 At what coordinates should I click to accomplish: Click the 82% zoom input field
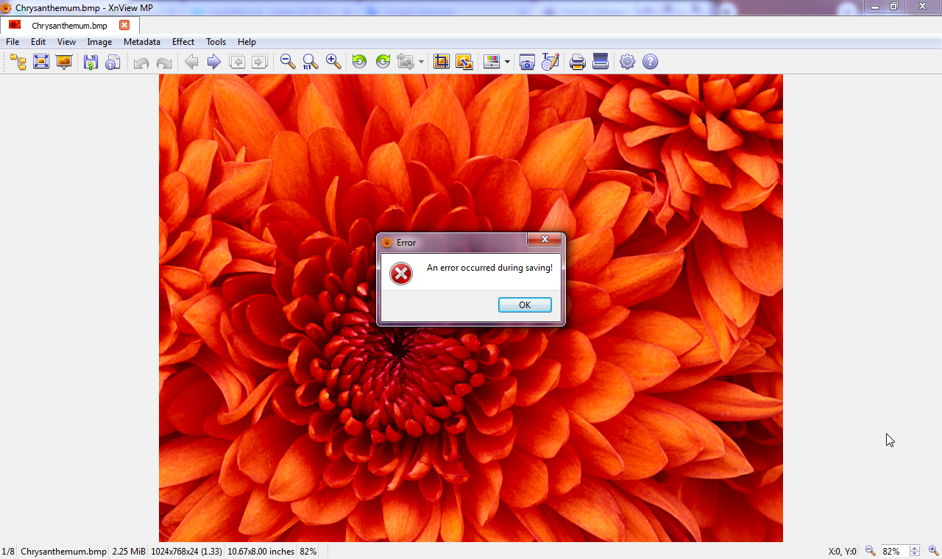(x=894, y=551)
